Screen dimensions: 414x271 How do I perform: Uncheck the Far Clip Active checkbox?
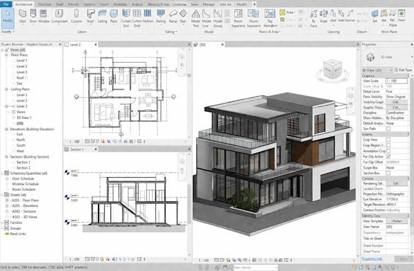[x=388, y=157]
